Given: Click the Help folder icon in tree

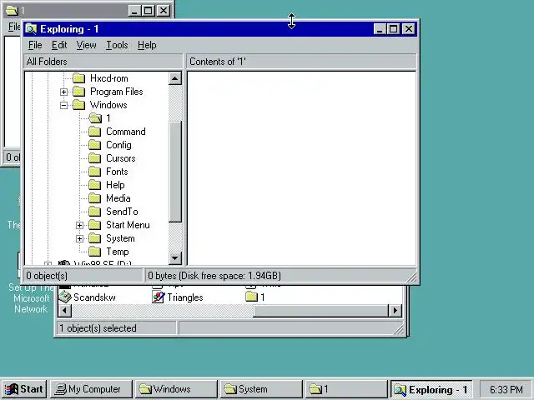Looking at the screenshot, I should (x=95, y=185).
